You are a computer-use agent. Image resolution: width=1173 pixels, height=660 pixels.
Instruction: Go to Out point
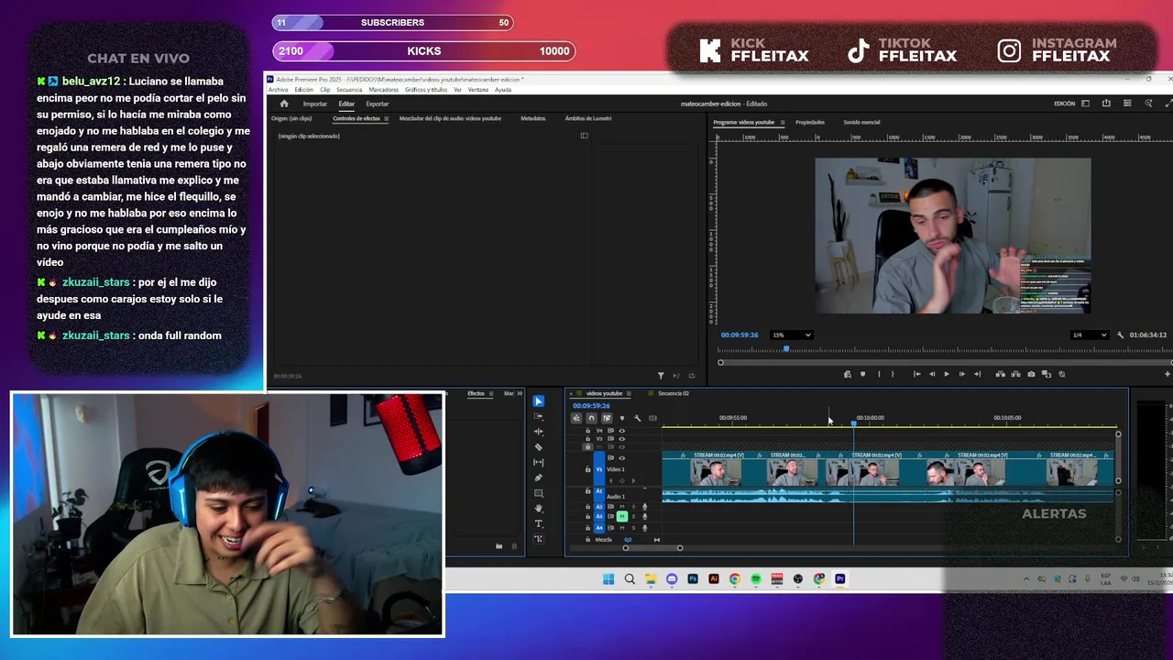(x=977, y=374)
